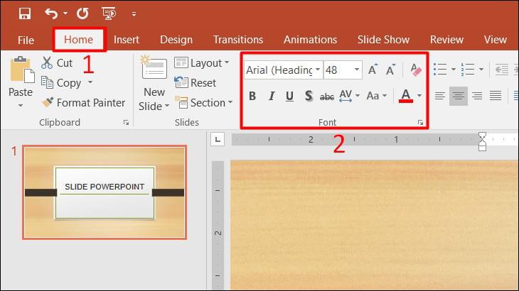
Task: Click the Repeat/Redo icon
Action: 82,14
